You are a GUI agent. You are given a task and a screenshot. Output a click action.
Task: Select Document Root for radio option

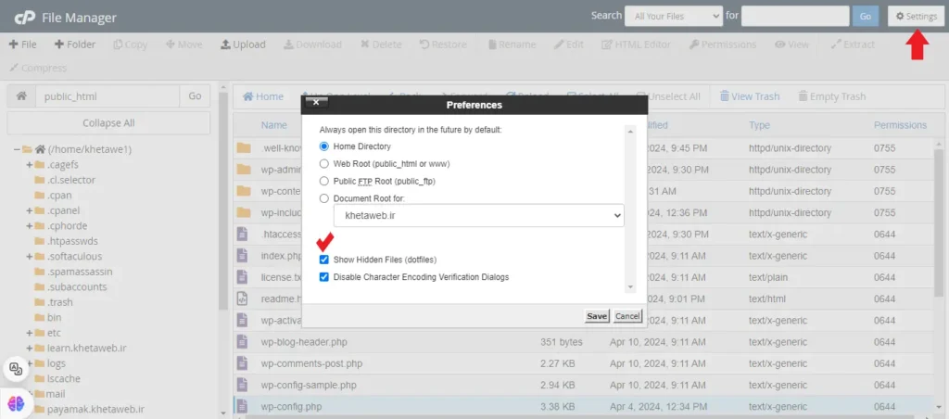(323, 198)
